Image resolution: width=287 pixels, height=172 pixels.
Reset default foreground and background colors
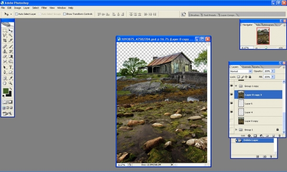pos(4,96)
